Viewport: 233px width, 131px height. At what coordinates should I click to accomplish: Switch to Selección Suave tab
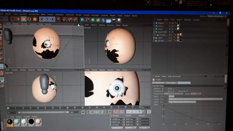click(x=184, y=83)
